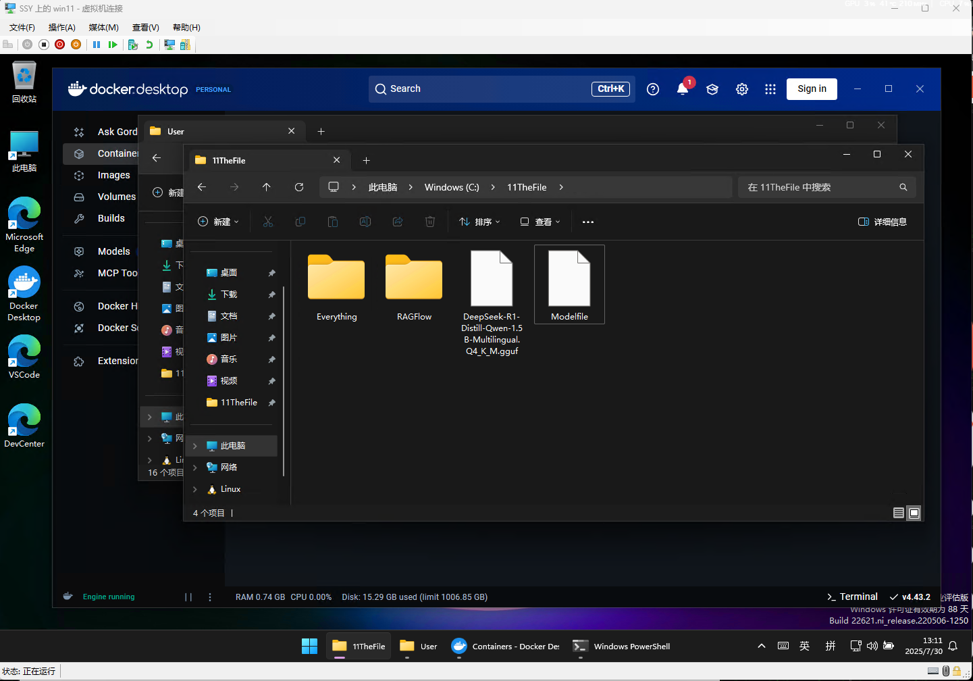The width and height of the screenshot is (973, 681).
Task: Expand breadcrumb chevron after 11TheFile
Action: pos(561,187)
